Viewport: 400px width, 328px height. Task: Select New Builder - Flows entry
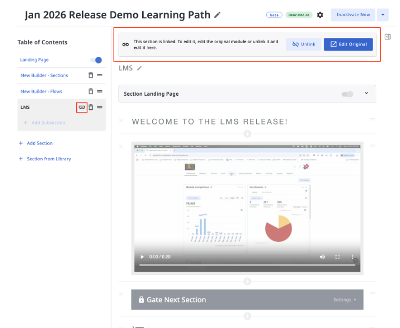(42, 91)
